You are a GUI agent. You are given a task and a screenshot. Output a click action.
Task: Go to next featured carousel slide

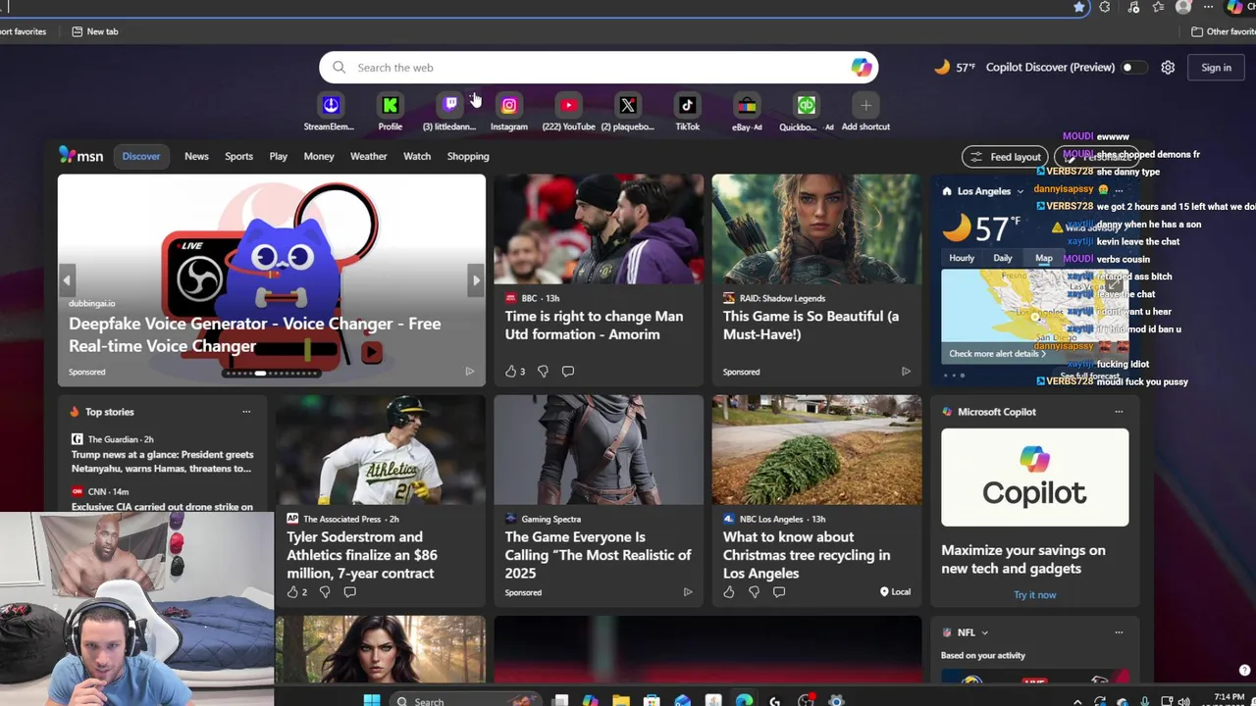476,280
